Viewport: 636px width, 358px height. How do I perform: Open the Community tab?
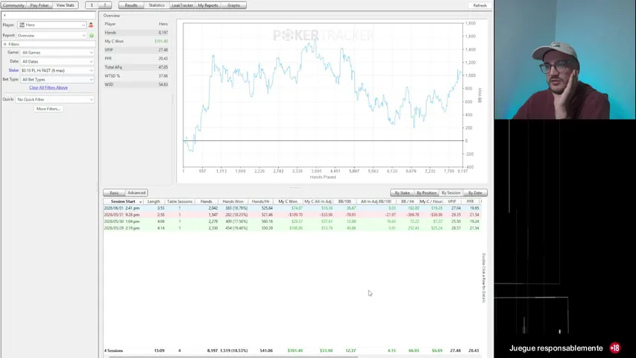[13, 5]
